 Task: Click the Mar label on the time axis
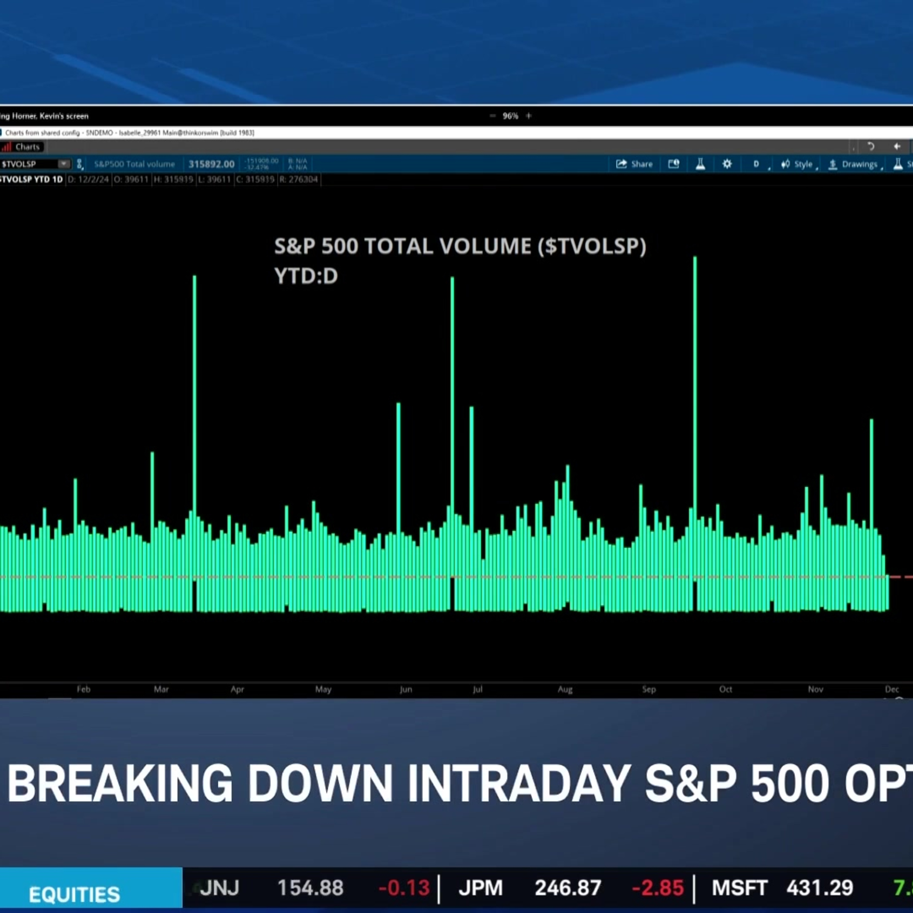click(161, 689)
